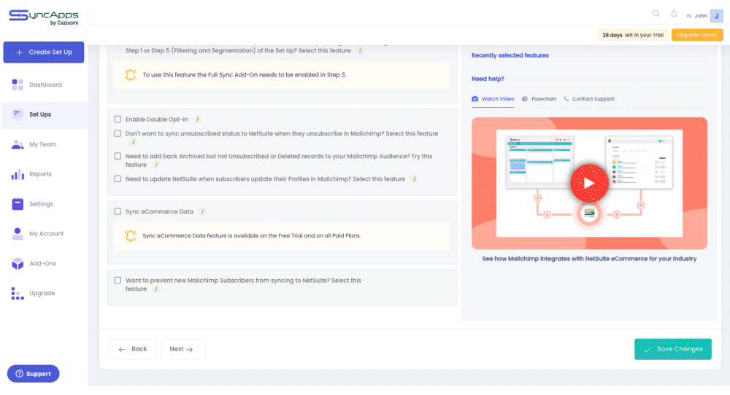Play the Mailchimp NetSuite integration video
Viewport: 730px width, 395px height.
[x=589, y=183]
